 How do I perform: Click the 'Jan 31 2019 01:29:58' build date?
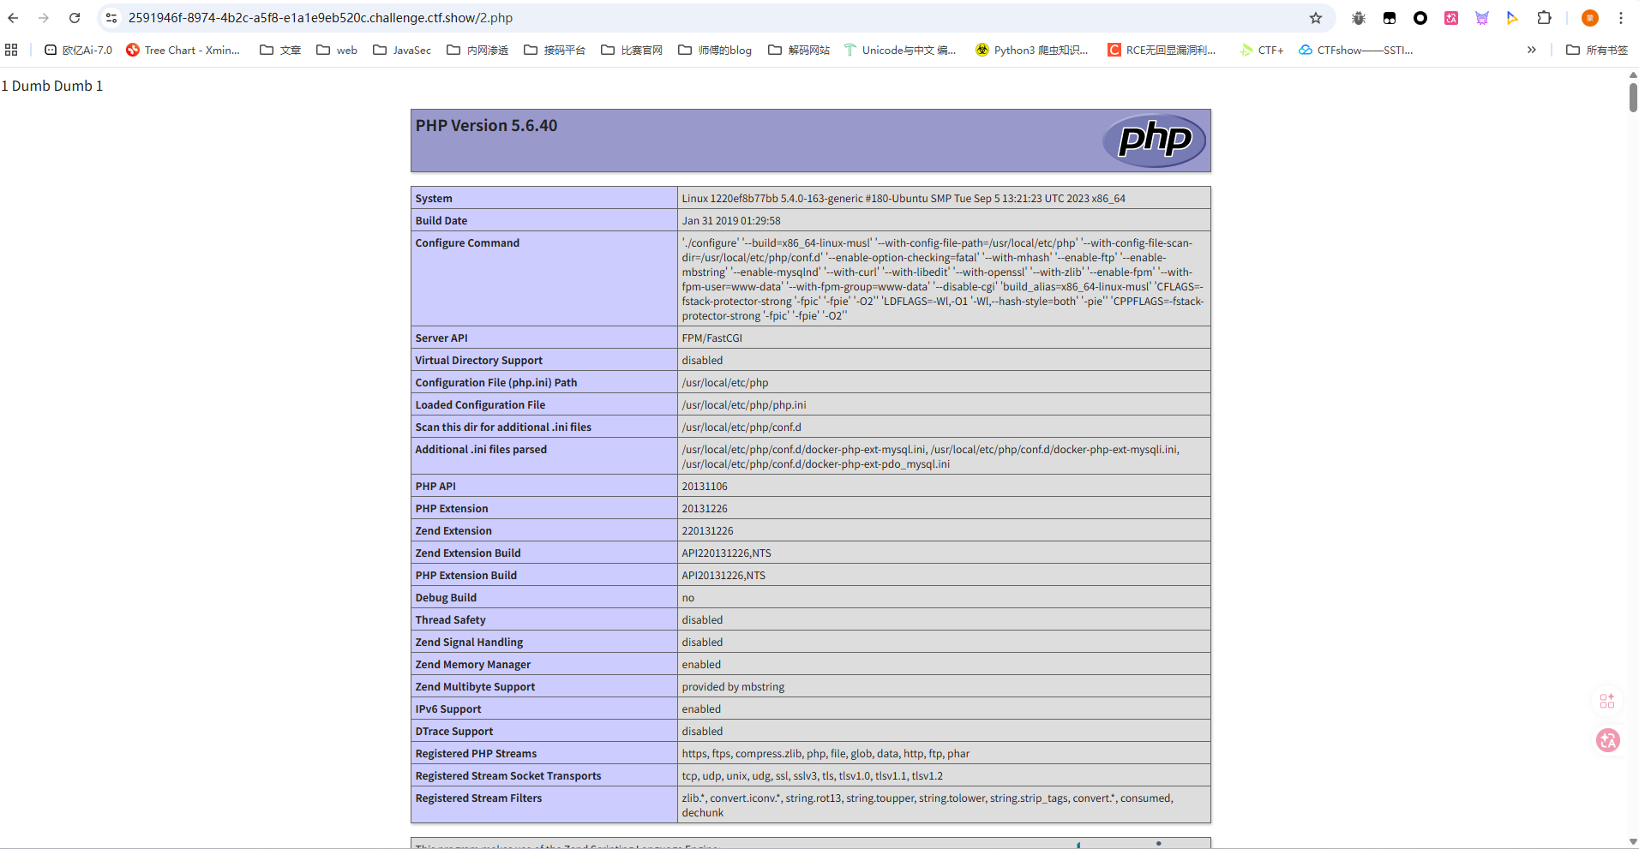pyautogui.click(x=731, y=220)
